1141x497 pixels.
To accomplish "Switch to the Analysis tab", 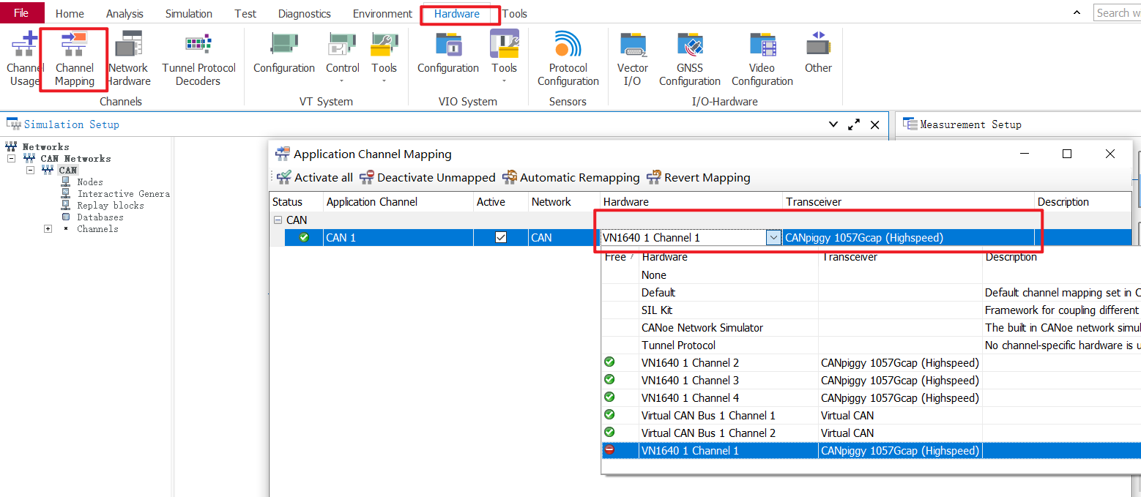I will point(124,13).
